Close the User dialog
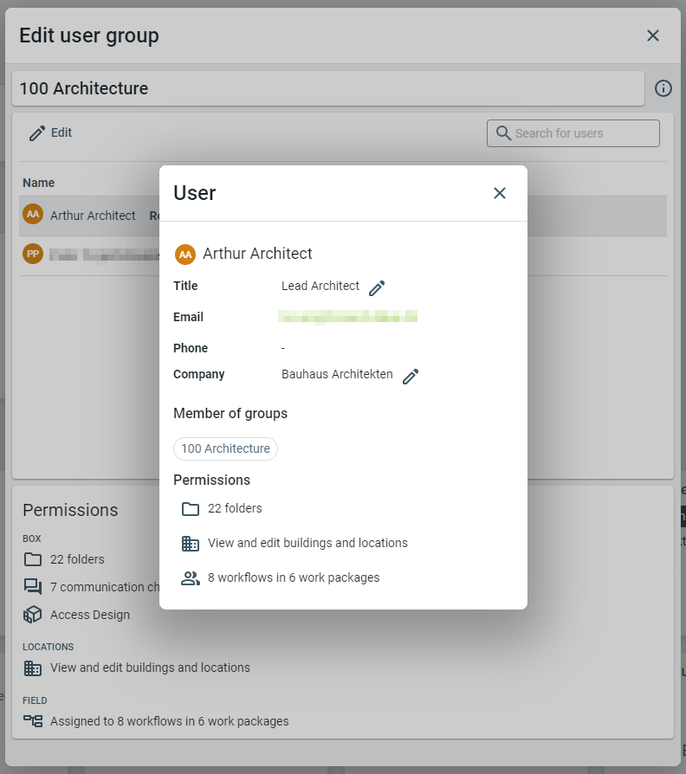 500,193
